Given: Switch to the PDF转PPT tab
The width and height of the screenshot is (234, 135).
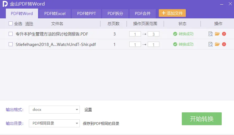Looking at the screenshot, I should [x=86, y=13].
